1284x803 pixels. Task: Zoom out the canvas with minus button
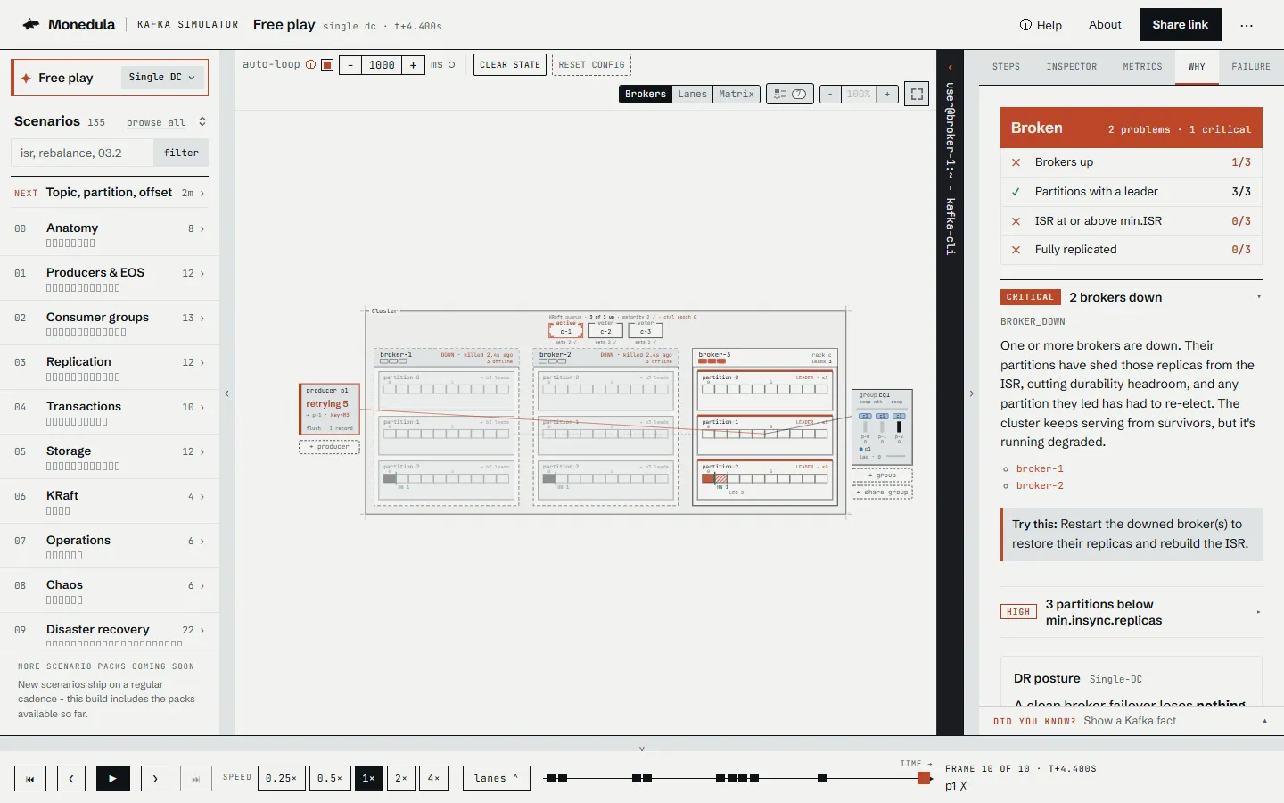[830, 94]
